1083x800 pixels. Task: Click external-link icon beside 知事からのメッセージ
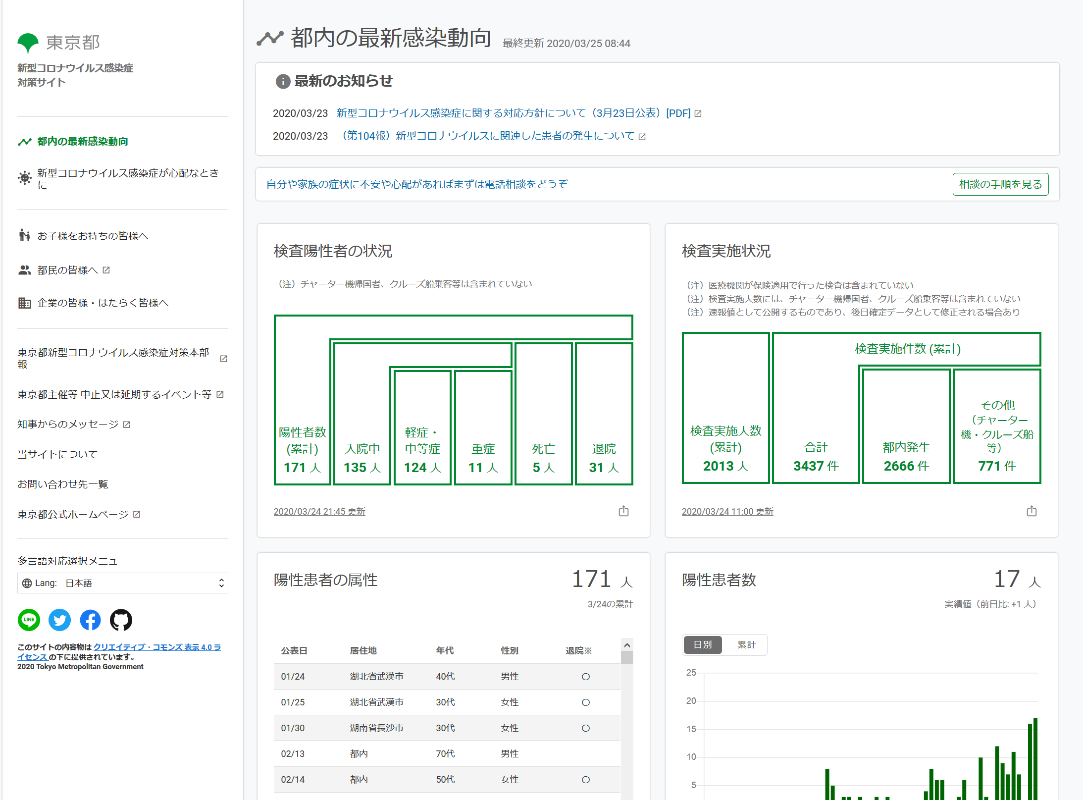coord(127,425)
